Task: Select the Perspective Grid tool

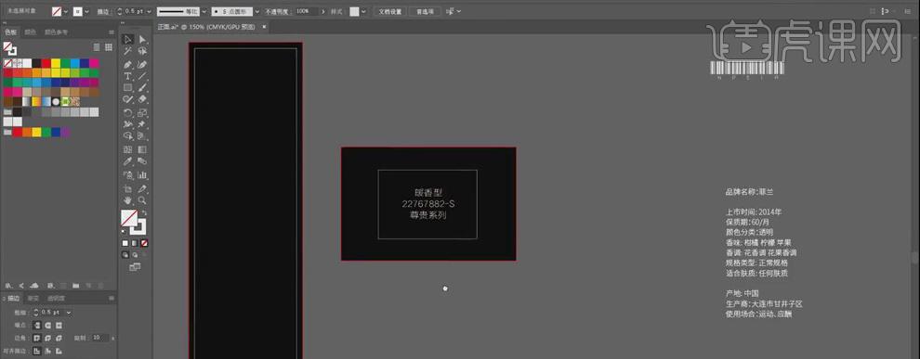Action: (x=142, y=135)
